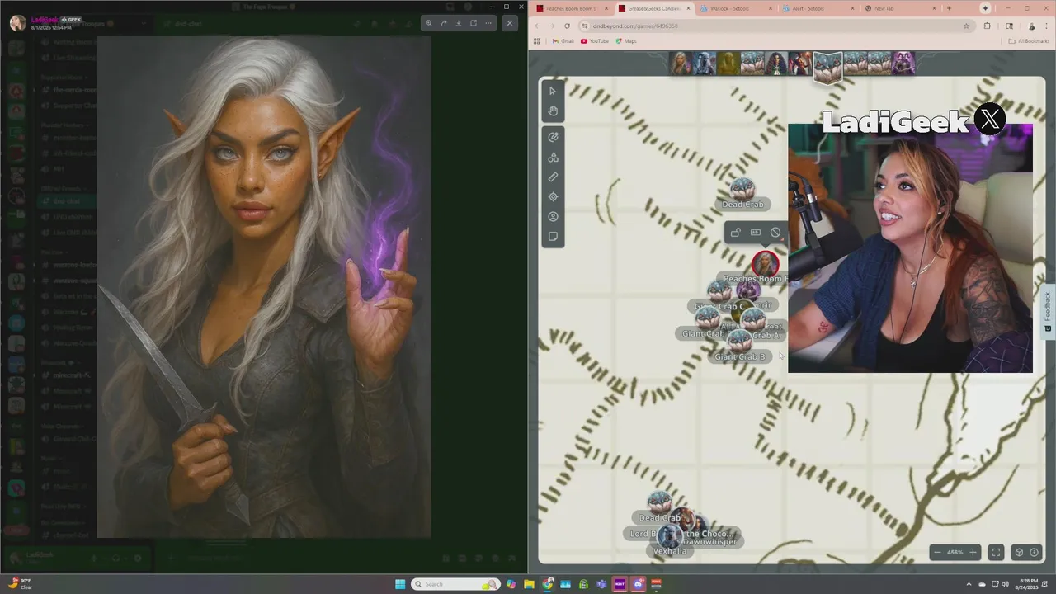Switch to Peaches Boom Boom's browser tab
Viewport: 1056px width, 594px height.
(x=571, y=8)
